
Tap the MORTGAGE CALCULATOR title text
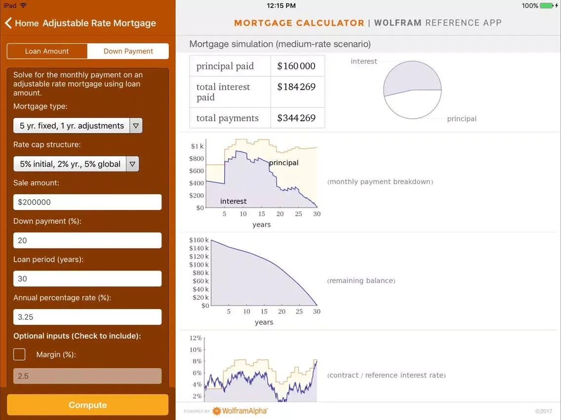(299, 23)
